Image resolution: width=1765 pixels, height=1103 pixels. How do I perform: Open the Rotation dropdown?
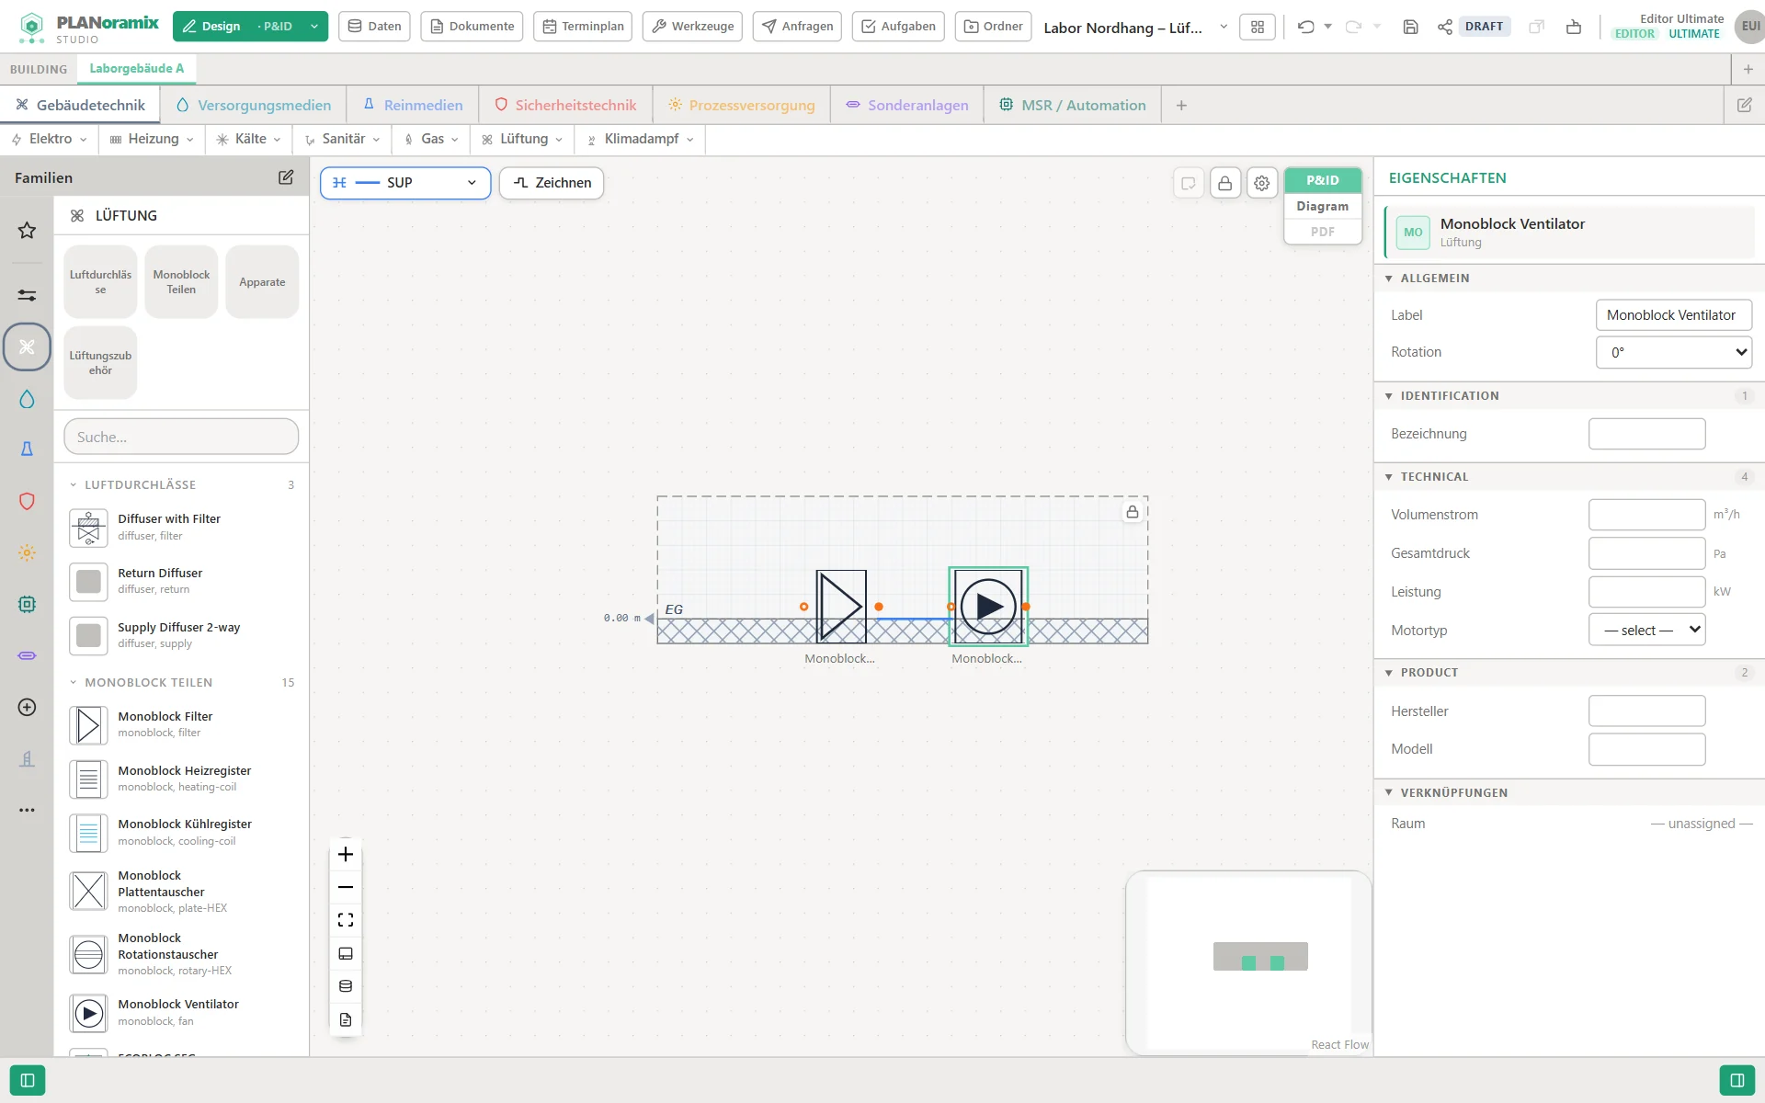click(x=1674, y=352)
